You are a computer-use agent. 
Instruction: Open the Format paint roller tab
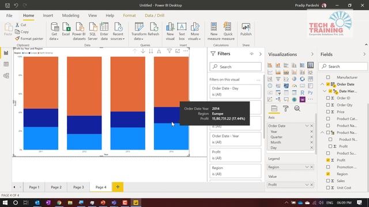click(x=286, y=109)
